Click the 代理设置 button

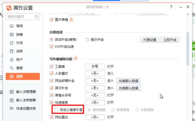pos(150,40)
